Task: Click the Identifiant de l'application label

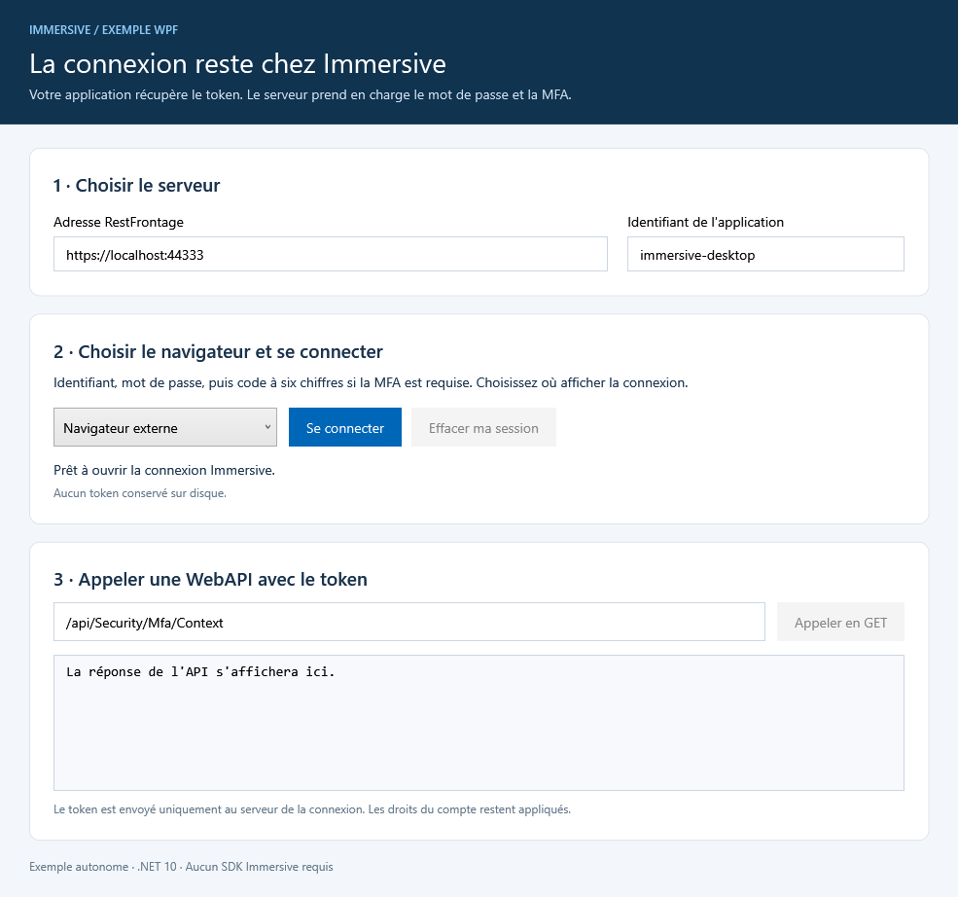Action: pyautogui.click(x=706, y=222)
